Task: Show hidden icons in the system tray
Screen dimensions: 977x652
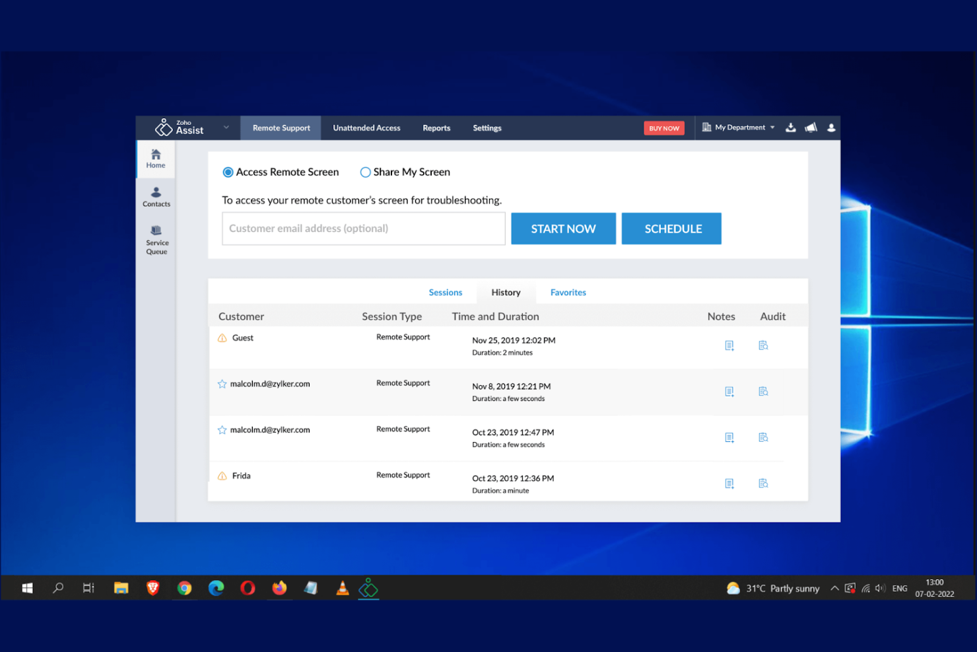Action: [834, 588]
